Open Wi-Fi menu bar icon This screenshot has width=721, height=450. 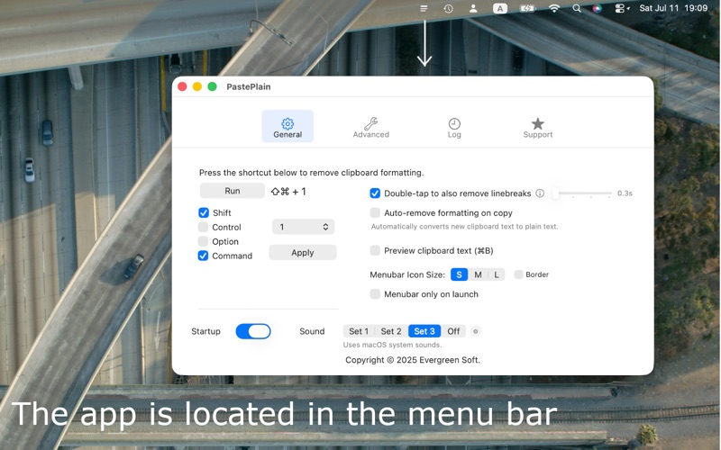554,8
